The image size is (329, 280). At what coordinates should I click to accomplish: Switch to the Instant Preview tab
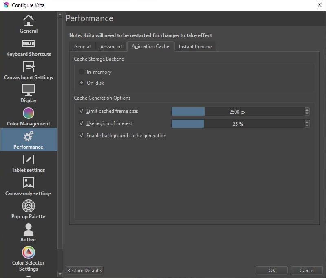195,47
